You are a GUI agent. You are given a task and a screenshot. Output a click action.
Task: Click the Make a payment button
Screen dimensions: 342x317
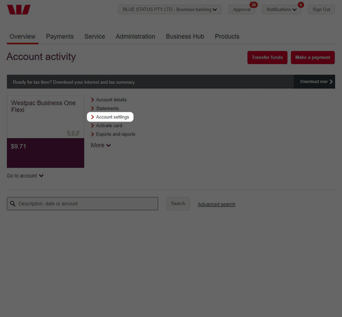(313, 58)
